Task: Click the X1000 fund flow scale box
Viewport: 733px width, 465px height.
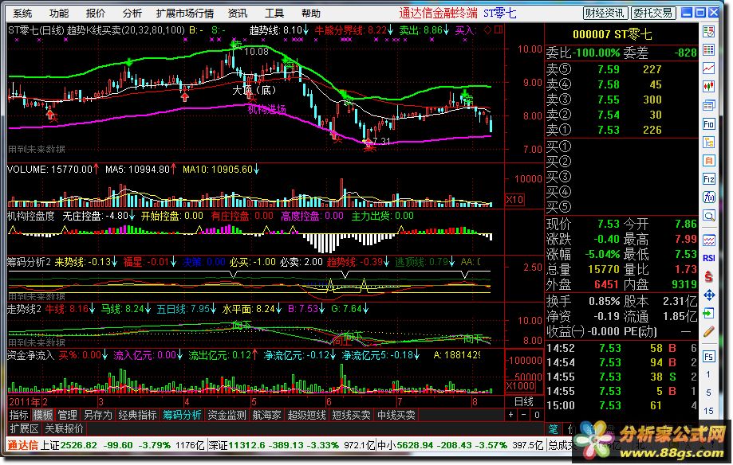Action: coord(520,385)
